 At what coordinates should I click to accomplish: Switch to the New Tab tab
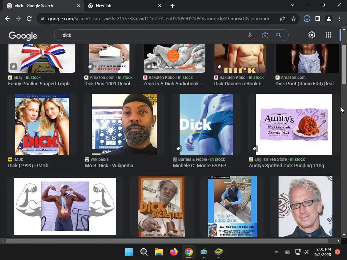click(x=124, y=6)
